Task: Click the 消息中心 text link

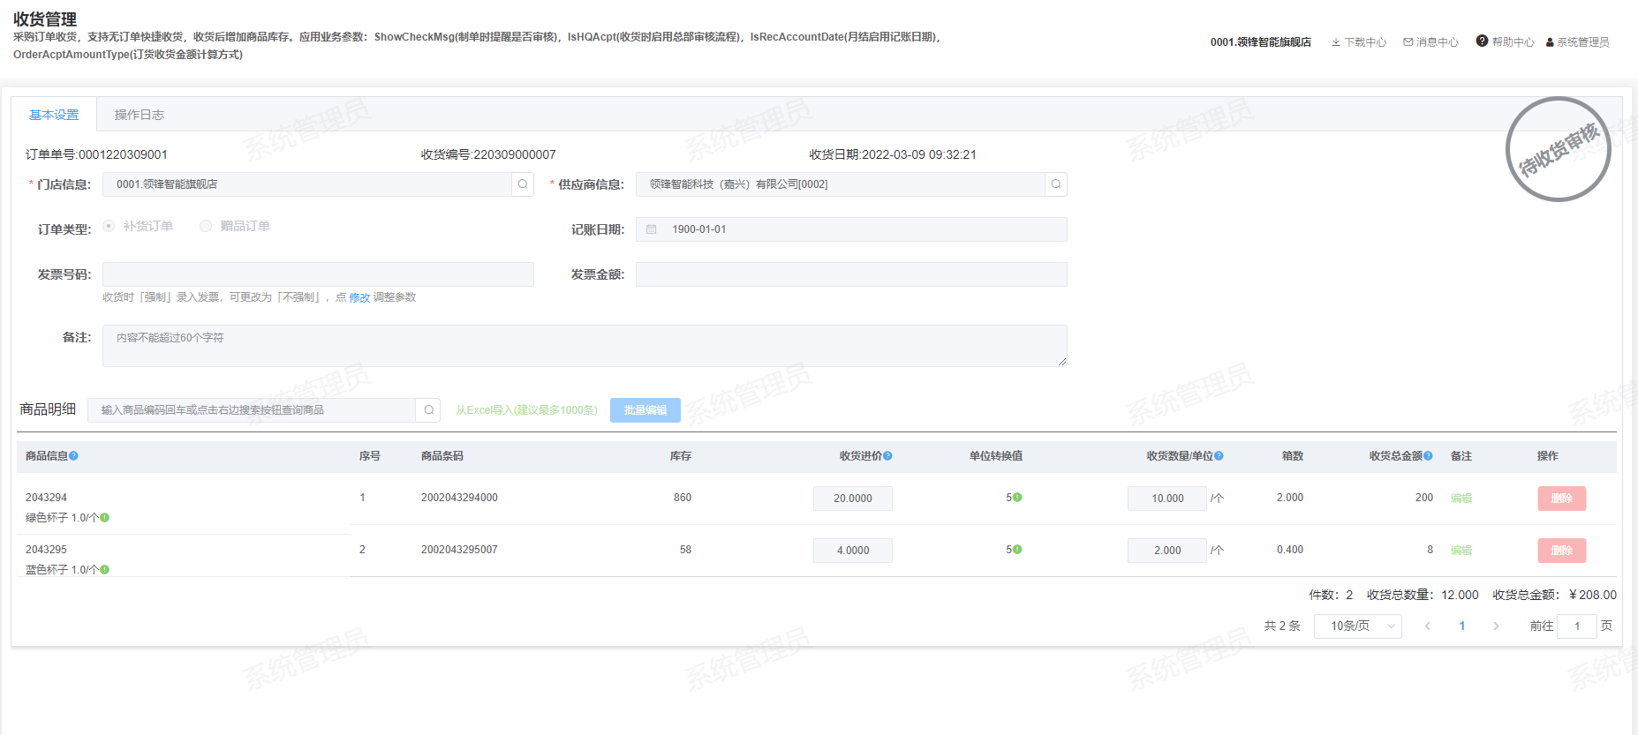Action: coord(1438,42)
